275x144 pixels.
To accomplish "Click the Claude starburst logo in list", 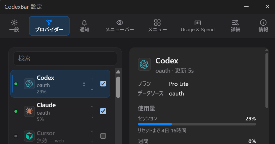I will click(29, 111).
